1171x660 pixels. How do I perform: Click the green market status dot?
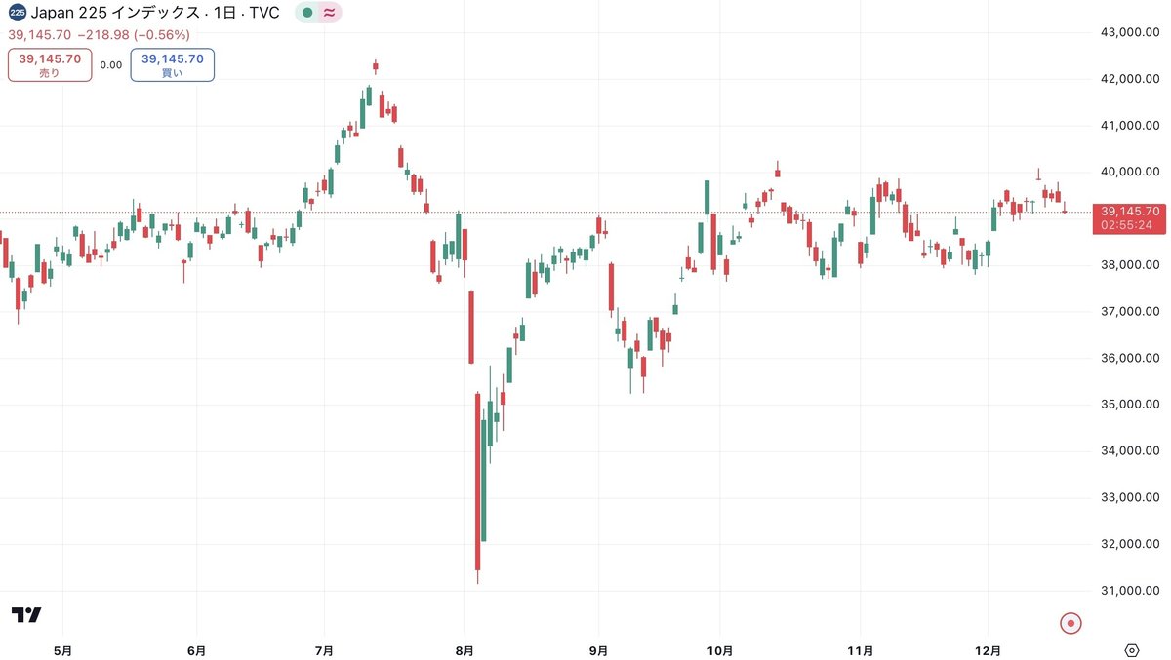point(307,14)
